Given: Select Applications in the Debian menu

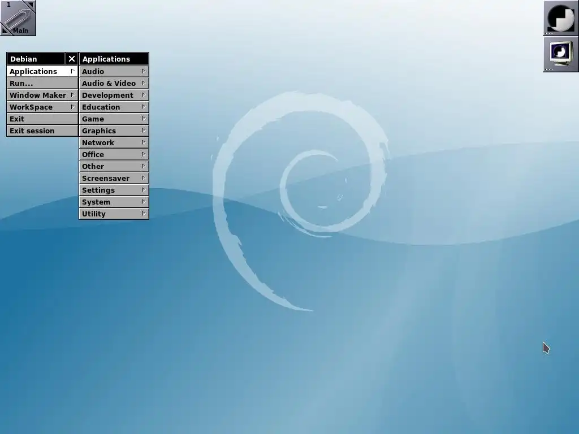Looking at the screenshot, I should 42,71.
